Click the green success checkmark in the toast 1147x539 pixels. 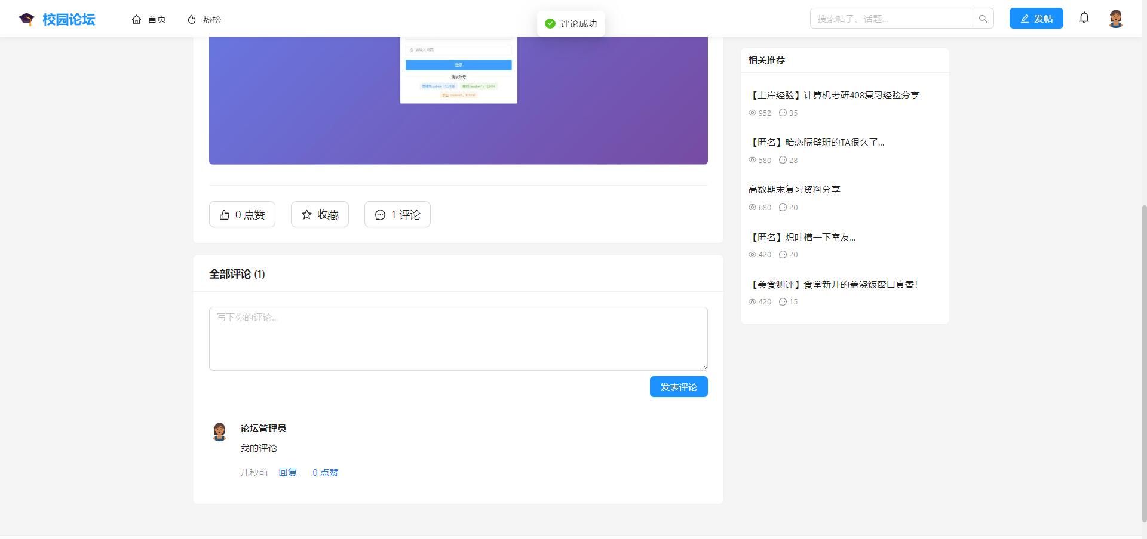[550, 24]
